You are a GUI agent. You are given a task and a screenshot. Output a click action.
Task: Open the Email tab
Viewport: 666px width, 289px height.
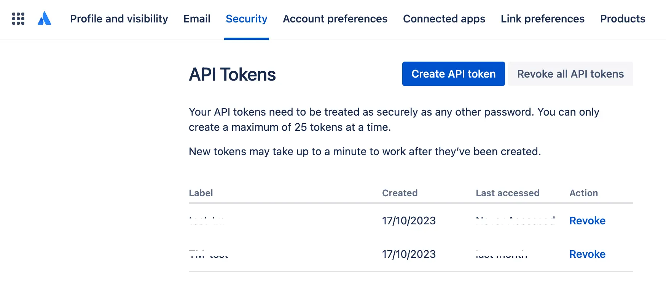click(x=197, y=19)
